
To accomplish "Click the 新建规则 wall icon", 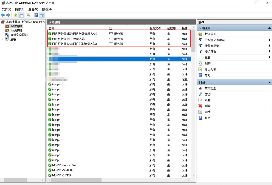I will (x=200, y=34).
